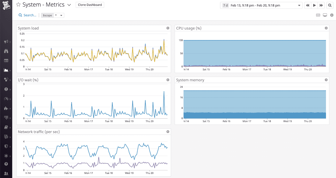The height and width of the screenshot is (178, 336).
Task: Click the Sat 15 label on System memory
Action: point(206,121)
